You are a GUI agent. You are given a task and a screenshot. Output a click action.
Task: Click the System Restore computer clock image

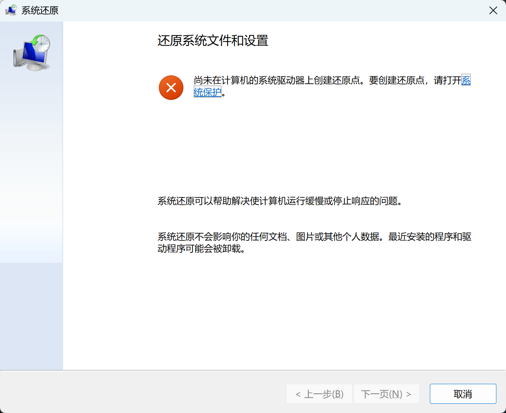[32, 53]
